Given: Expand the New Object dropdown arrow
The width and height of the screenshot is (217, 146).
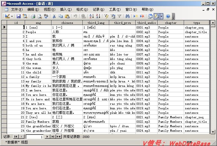Looking at the screenshot, I should pos(162,16).
